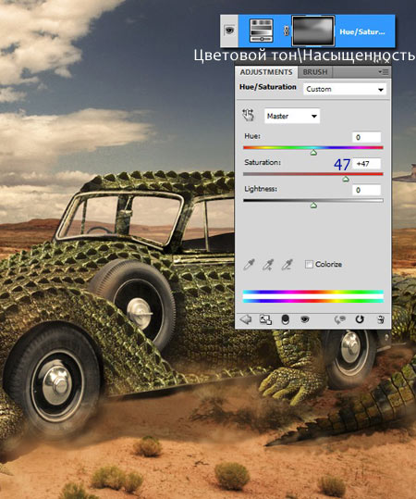Screen dimensions: 416x499
Task: Click the Hue value input field
Action: click(x=366, y=137)
